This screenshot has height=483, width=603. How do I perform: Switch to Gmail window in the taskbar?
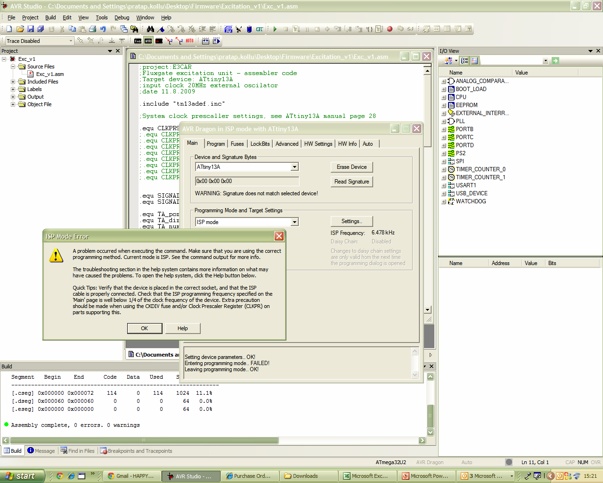coord(132,476)
